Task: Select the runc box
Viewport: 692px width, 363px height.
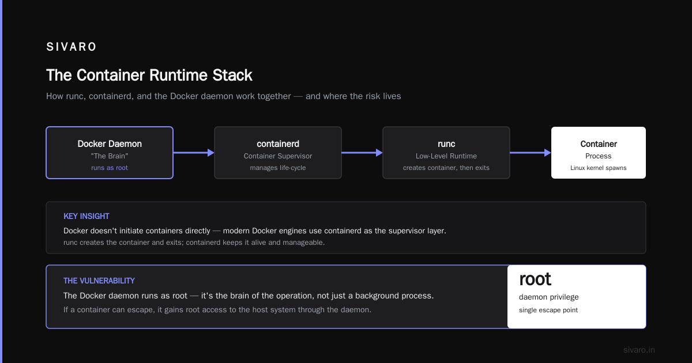Action: point(446,153)
